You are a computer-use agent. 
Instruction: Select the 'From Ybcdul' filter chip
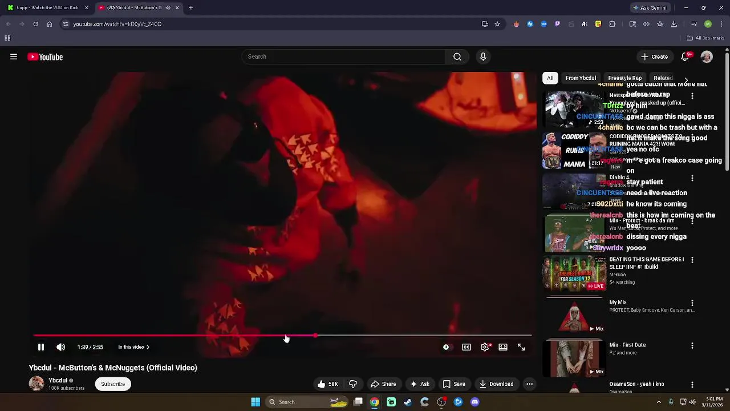point(581,78)
